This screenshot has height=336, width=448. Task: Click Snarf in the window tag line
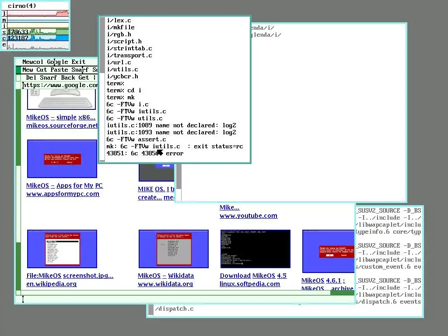48,77
